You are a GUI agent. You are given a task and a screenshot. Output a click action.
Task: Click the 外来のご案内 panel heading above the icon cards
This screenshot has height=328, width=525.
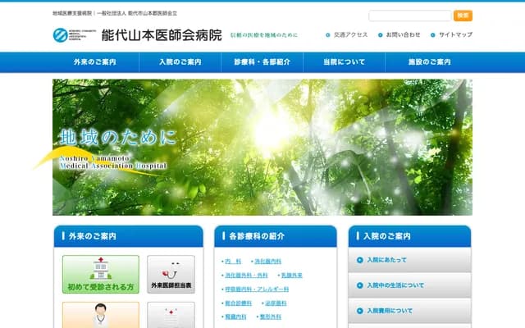(129, 236)
